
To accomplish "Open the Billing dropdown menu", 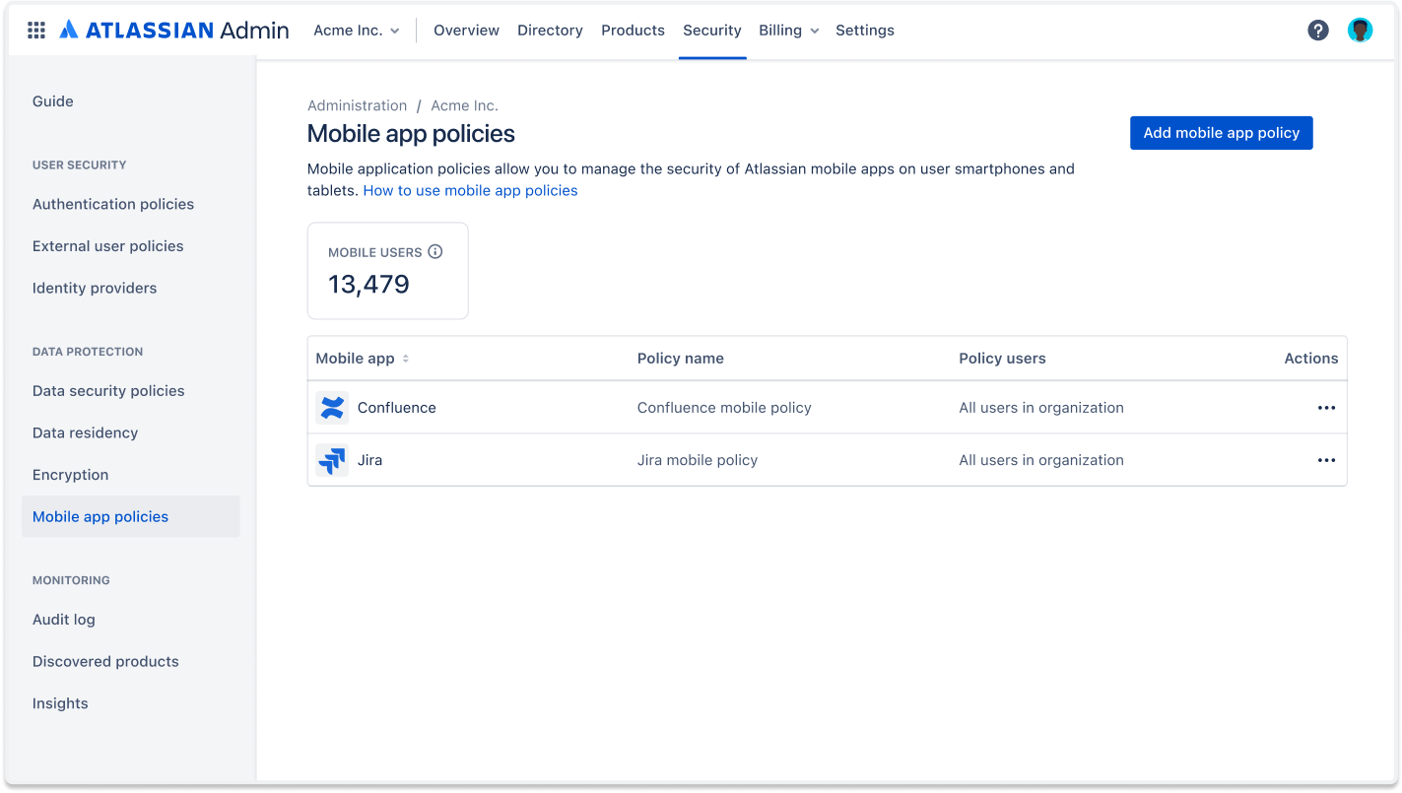I will click(787, 30).
